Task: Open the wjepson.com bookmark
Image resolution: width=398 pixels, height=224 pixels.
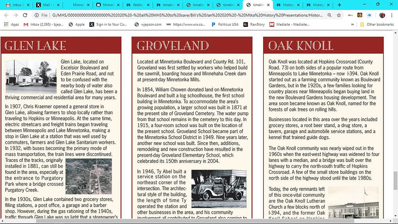Action: 148,24
